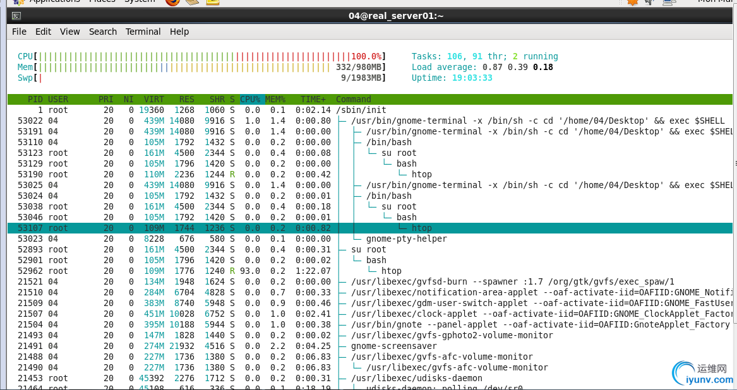Viewport: 737px width, 390px height.
Task: Select the /sbin/init process row
Action: pyautogui.click(x=370, y=110)
